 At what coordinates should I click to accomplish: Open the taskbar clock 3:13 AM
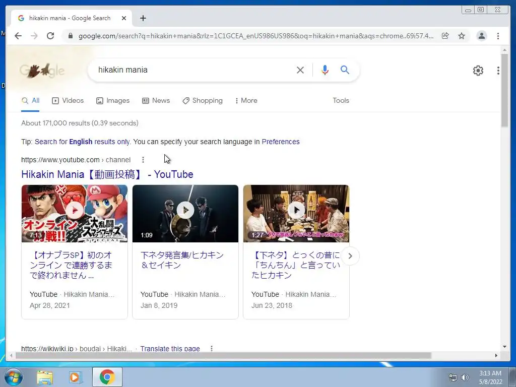(x=490, y=377)
